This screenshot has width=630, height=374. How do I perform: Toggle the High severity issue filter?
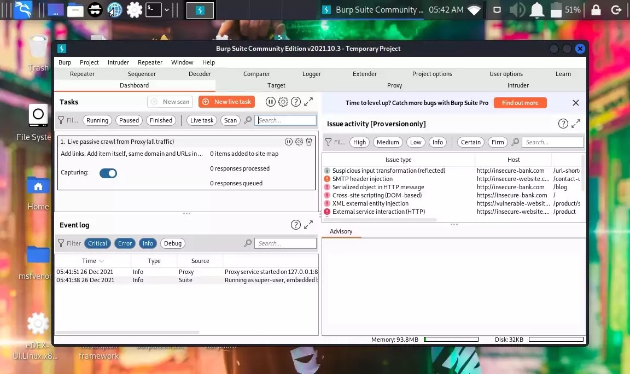click(360, 142)
